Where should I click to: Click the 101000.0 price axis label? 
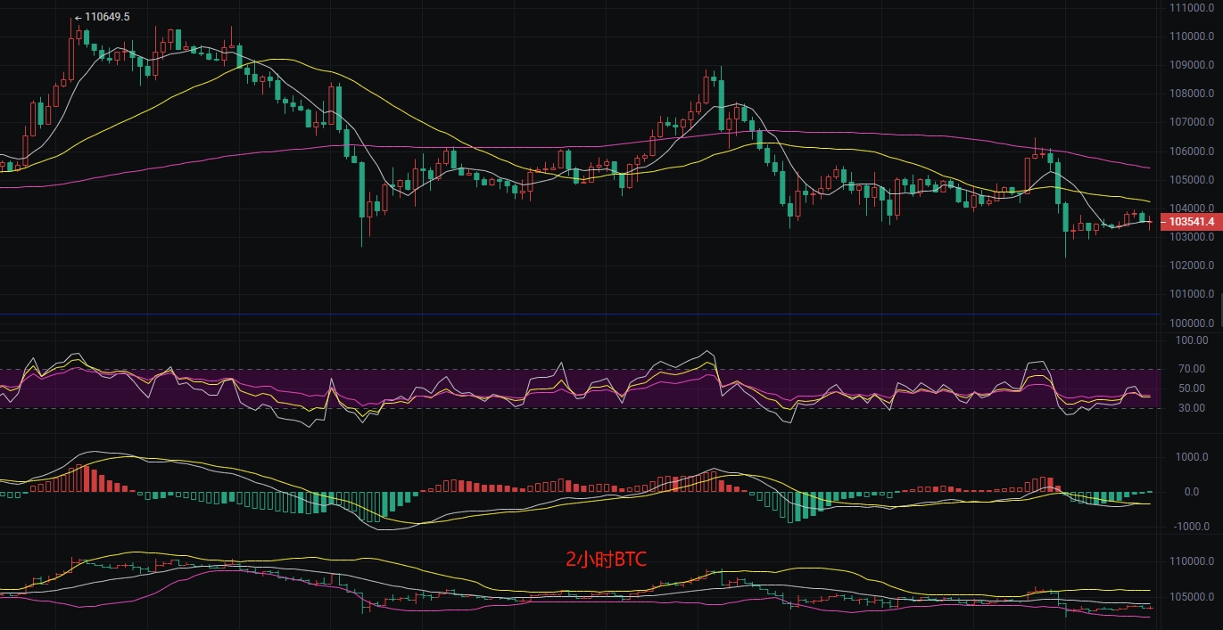1191,294
